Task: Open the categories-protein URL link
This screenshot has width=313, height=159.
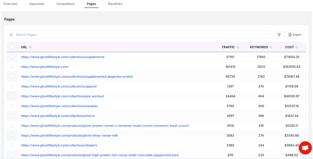Action: pyautogui.click(x=77, y=77)
